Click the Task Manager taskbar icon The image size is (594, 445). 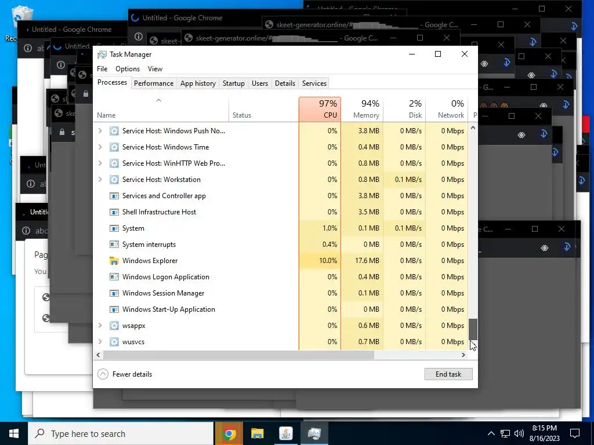[x=314, y=433]
